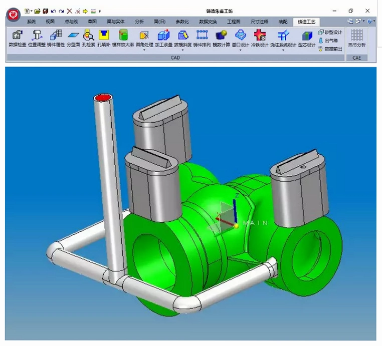The height and width of the screenshot is (346, 382).
Task: Click the 铸件排列 casting arrangement icon
Action: (202, 38)
